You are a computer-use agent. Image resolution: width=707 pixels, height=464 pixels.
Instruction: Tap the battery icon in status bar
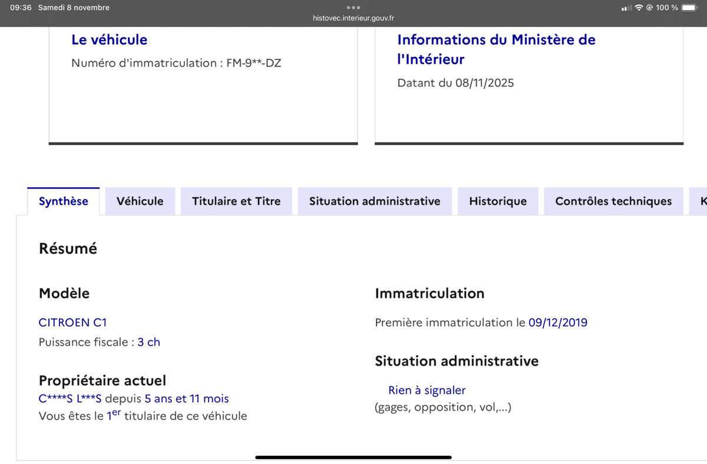click(x=689, y=8)
